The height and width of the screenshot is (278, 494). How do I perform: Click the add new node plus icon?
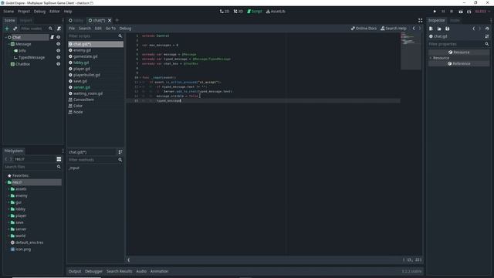click(x=7, y=29)
